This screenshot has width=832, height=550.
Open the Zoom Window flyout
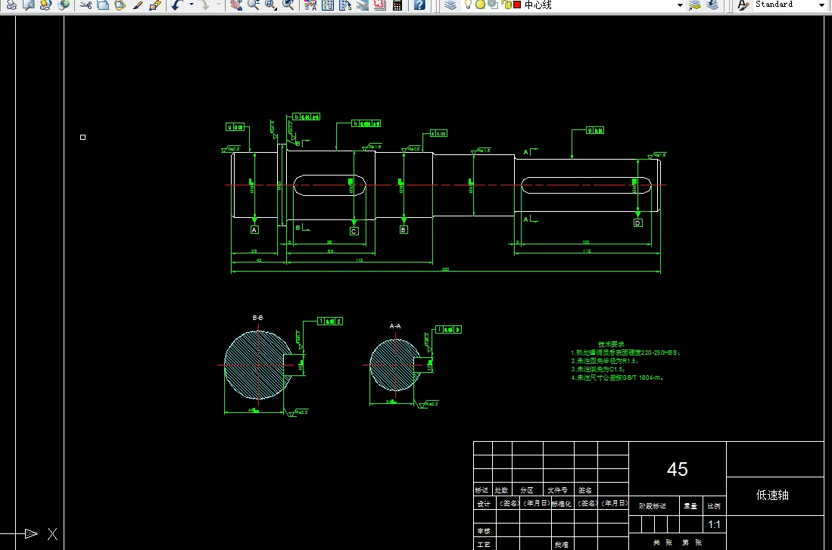pyautogui.click(x=271, y=5)
